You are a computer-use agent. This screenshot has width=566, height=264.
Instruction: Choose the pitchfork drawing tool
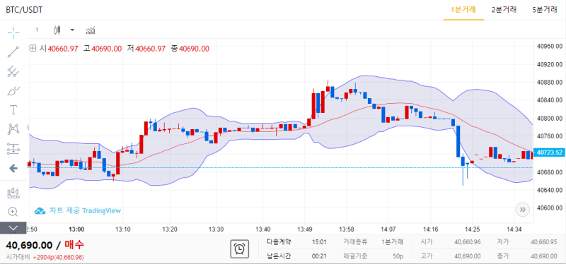pos(13,71)
